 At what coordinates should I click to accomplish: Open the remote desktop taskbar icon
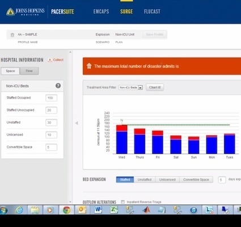click(x=225, y=210)
